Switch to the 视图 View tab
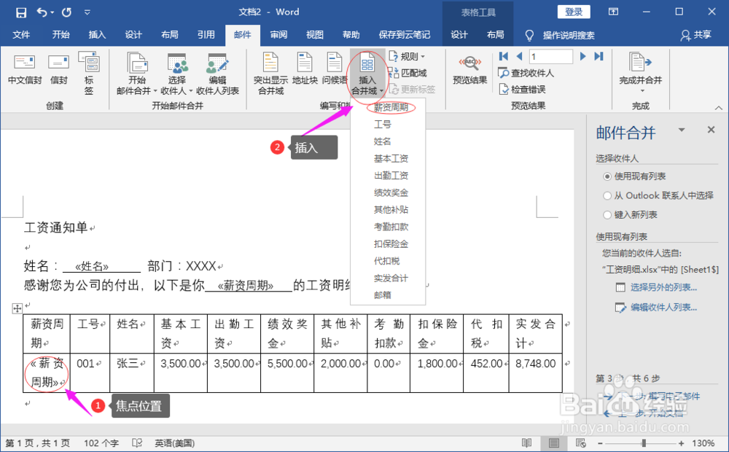The image size is (729, 452). (x=315, y=35)
